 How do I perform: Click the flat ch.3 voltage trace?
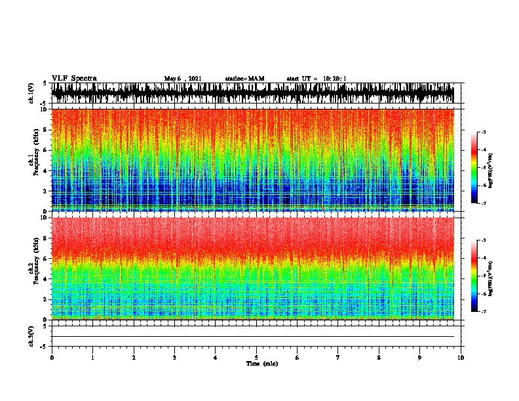click(252, 337)
